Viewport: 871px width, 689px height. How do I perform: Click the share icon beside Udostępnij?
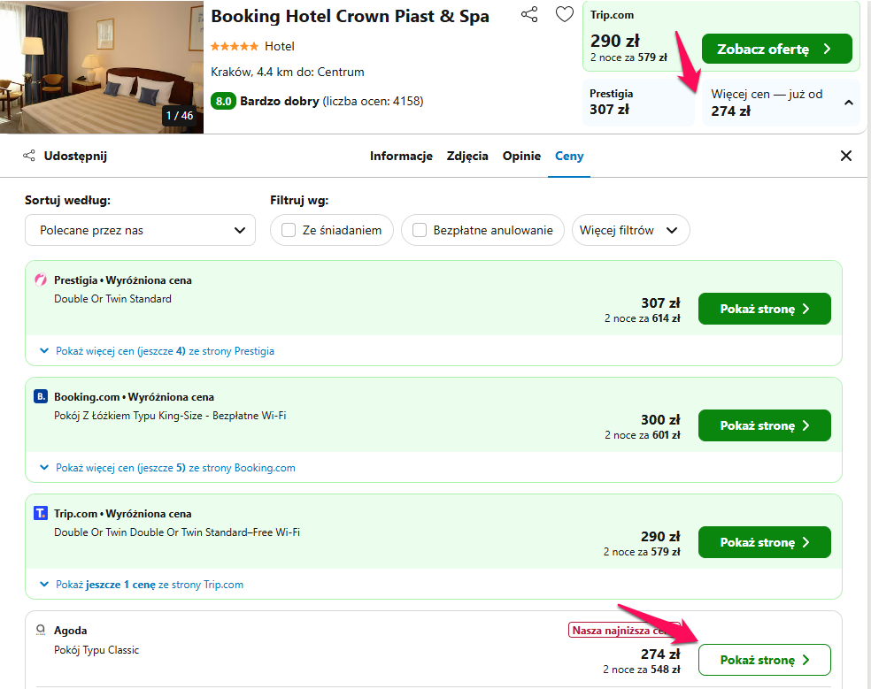click(29, 156)
